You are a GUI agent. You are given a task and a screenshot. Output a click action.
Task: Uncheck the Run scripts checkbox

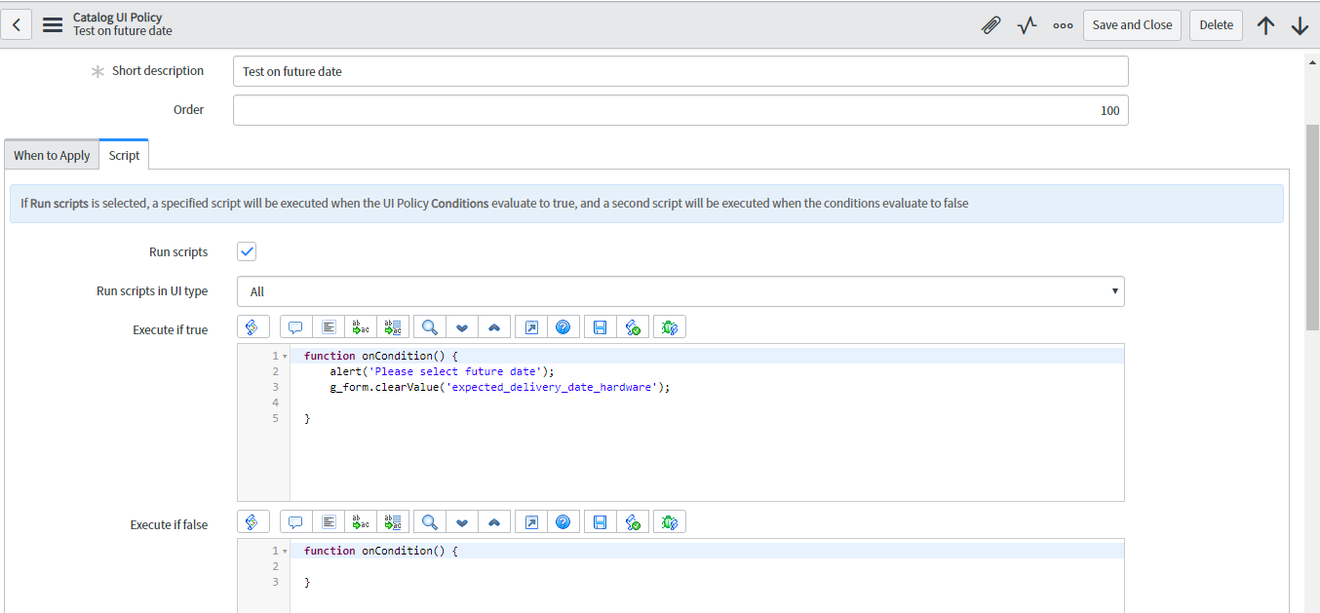click(x=247, y=251)
